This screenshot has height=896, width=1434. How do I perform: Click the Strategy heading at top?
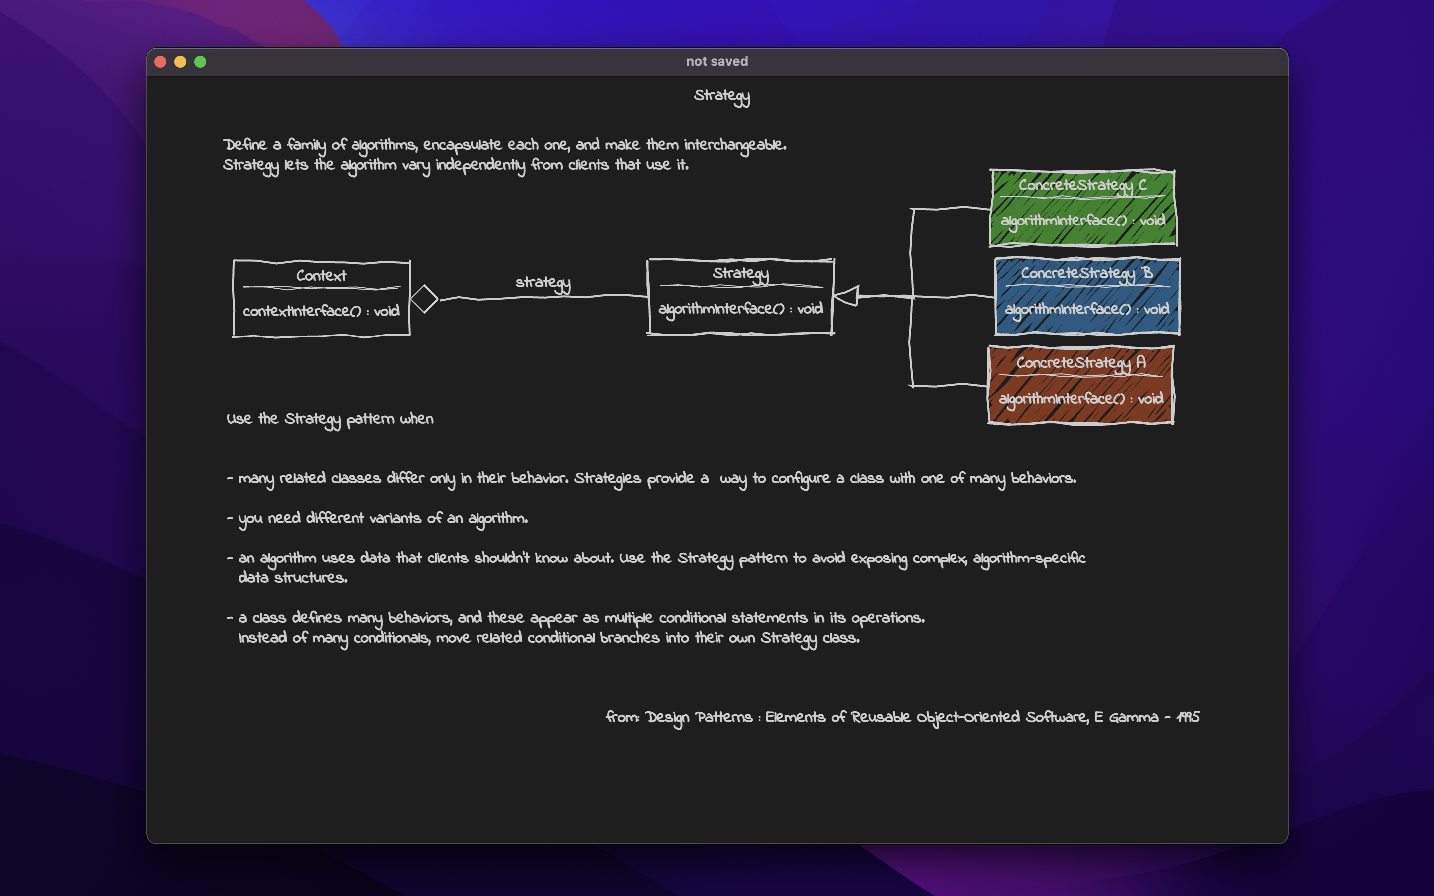pyautogui.click(x=721, y=96)
